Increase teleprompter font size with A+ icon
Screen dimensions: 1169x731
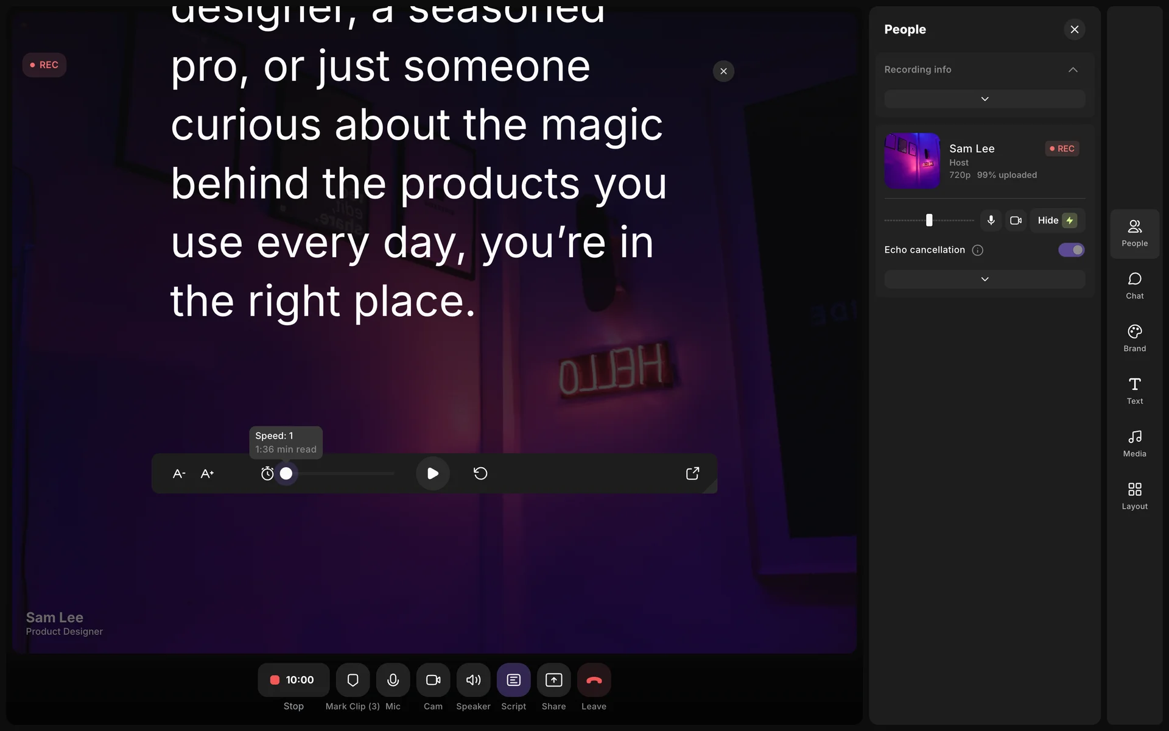(207, 473)
